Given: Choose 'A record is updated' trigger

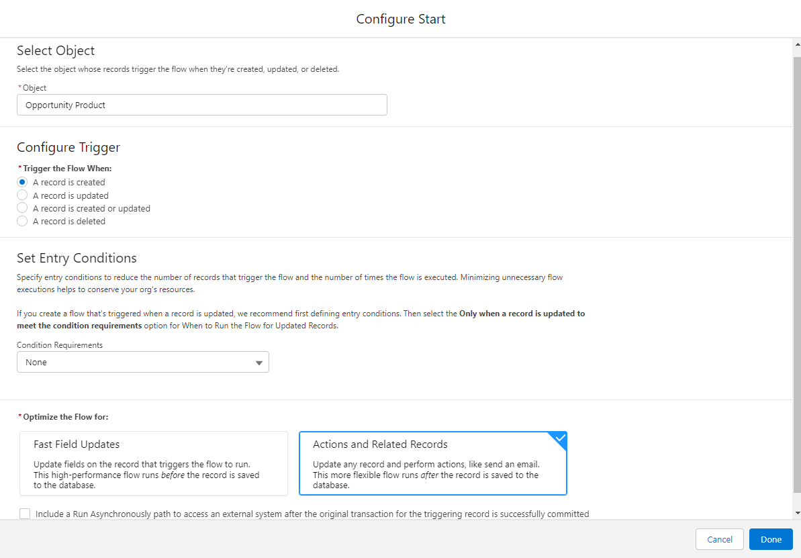Looking at the screenshot, I should tap(22, 195).
